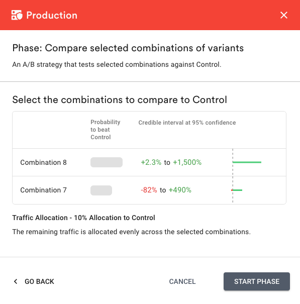Click Combination 7 probability placeholder bar
This screenshot has width=300, height=304.
coord(101,190)
